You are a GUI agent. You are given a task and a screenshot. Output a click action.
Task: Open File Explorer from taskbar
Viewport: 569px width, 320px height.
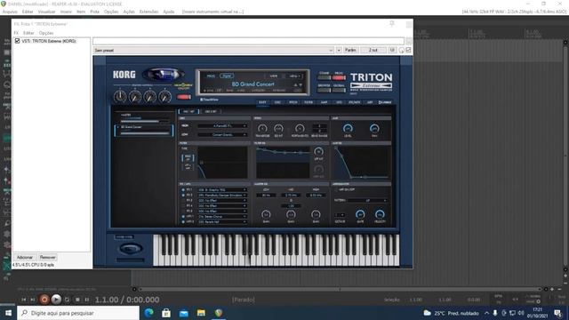(201, 313)
